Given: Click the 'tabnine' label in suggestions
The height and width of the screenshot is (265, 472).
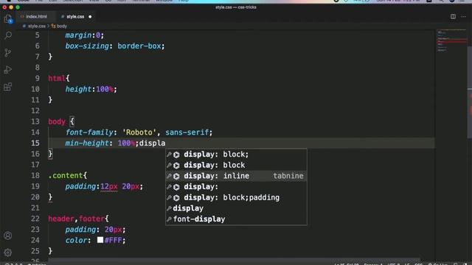Looking at the screenshot, I should coord(288,176).
